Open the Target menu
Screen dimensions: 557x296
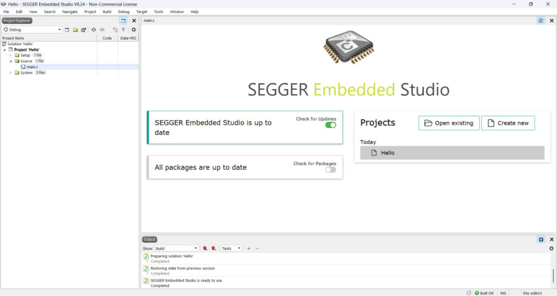tap(141, 12)
